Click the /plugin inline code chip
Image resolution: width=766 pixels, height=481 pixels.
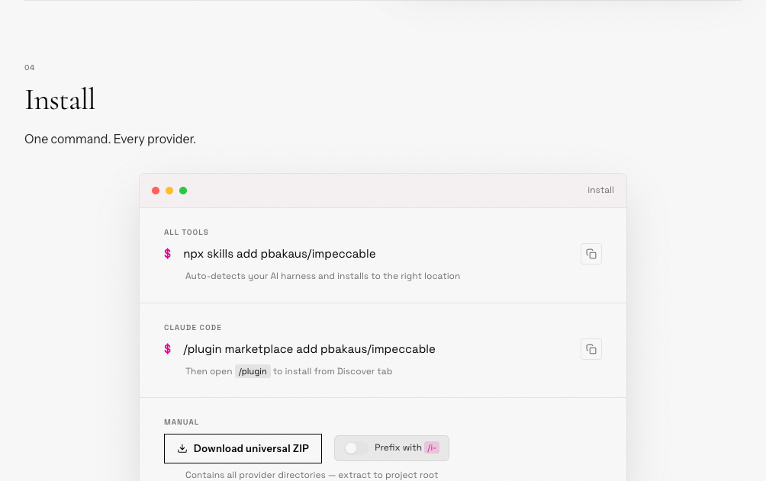pos(253,371)
